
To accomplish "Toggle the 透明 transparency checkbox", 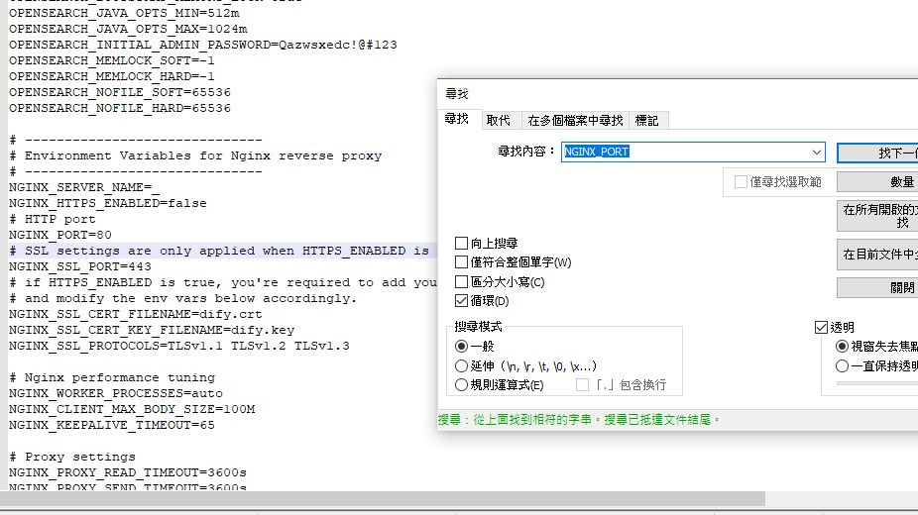I will 821,327.
